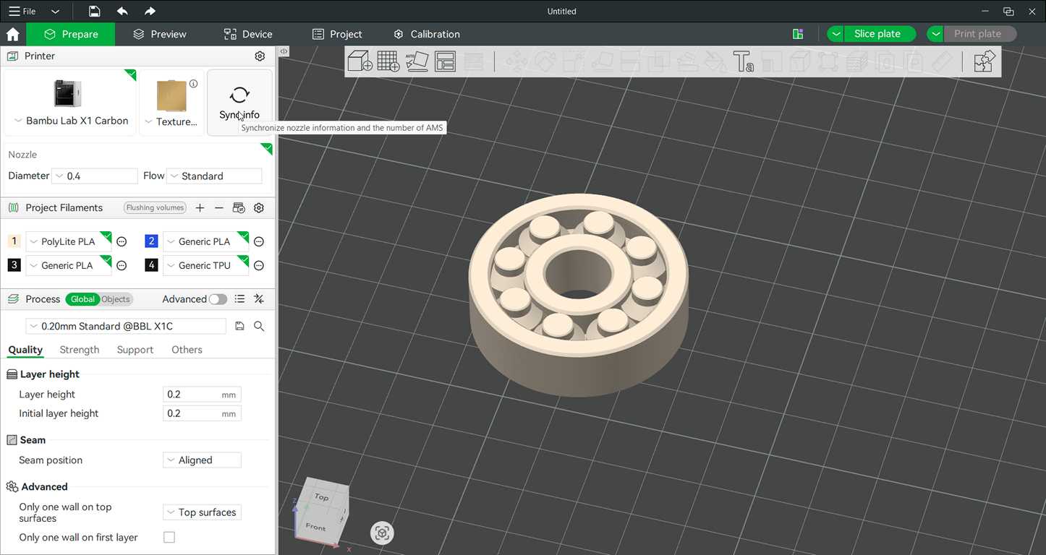Remove a filament with the minus icon
The width and height of the screenshot is (1046, 555).
[219, 207]
